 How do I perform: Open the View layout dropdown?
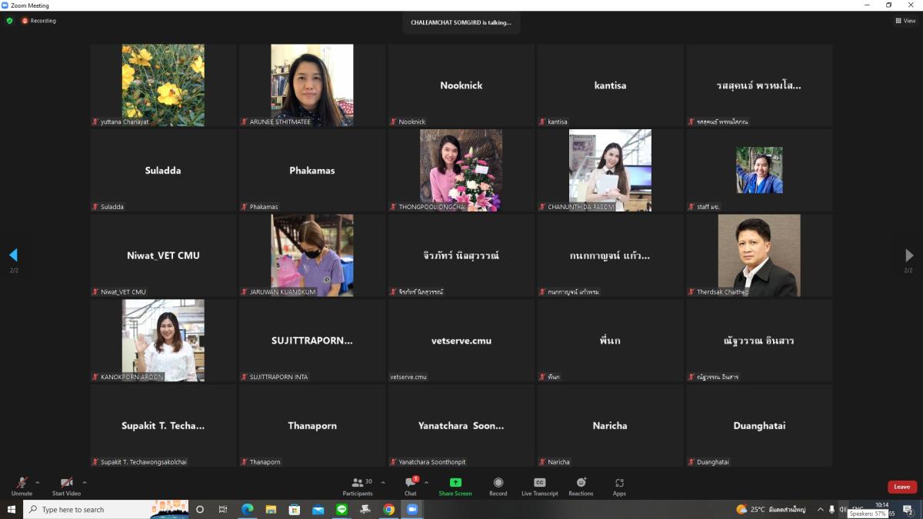[x=906, y=21]
